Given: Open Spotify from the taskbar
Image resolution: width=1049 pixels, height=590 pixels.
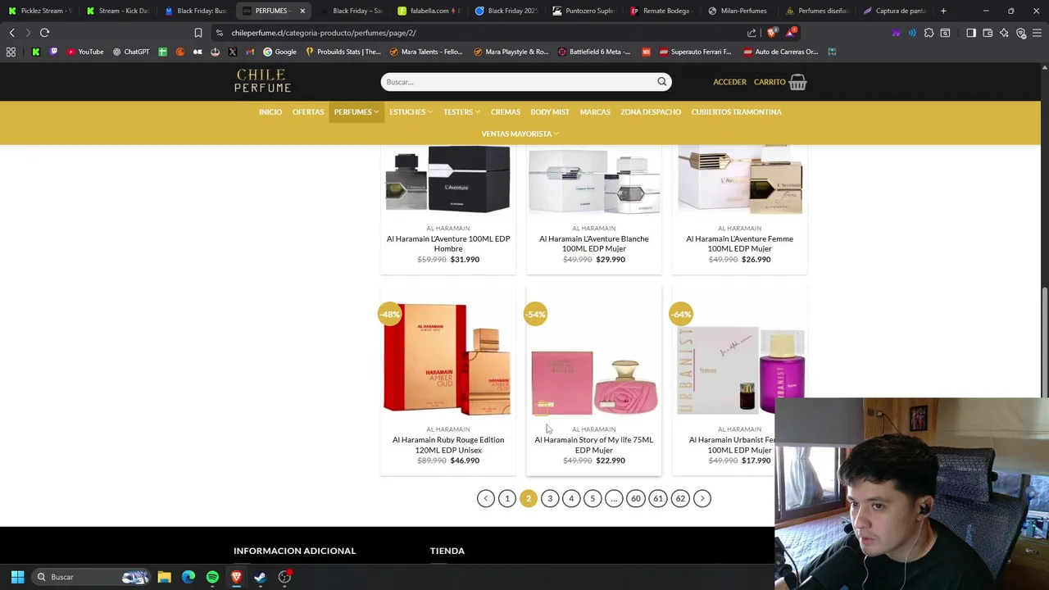Looking at the screenshot, I should [212, 577].
